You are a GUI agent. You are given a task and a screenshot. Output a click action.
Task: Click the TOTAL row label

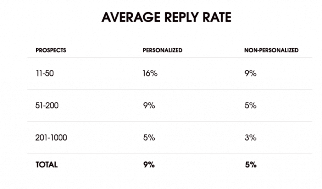tap(47, 165)
